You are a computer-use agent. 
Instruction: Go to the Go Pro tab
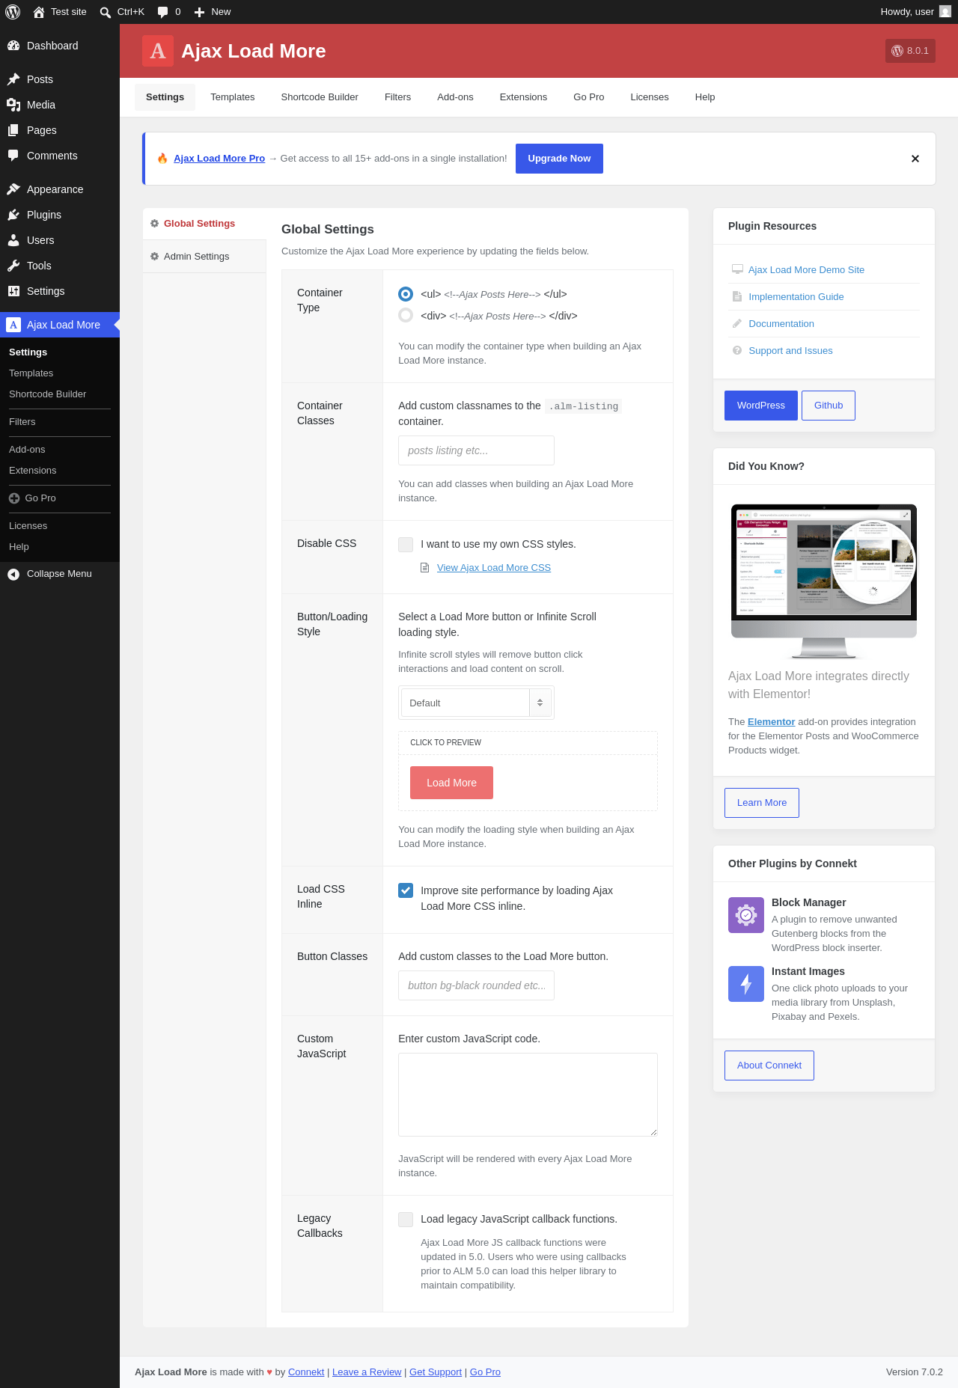click(x=589, y=97)
